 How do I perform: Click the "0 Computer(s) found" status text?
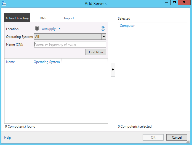[20, 126]
